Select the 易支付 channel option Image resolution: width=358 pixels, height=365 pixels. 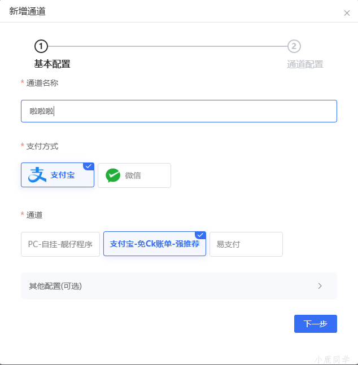pyautogui.click(x=246, y=244)
